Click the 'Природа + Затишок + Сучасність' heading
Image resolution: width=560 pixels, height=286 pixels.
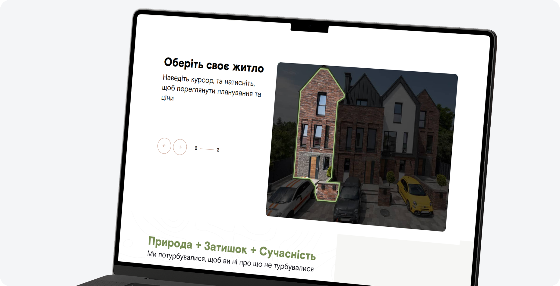click(232, 248)
